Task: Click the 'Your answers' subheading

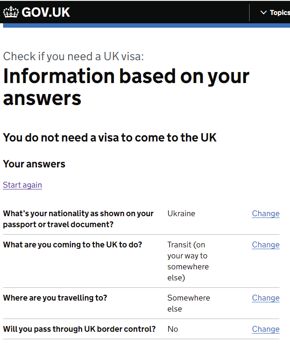Action: (x=34, y=164)
